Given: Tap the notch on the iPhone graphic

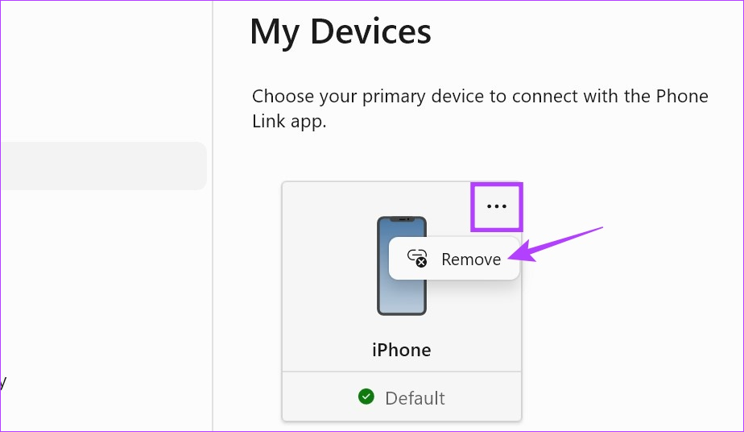Looking at the screenshot, I should point(403,219).
